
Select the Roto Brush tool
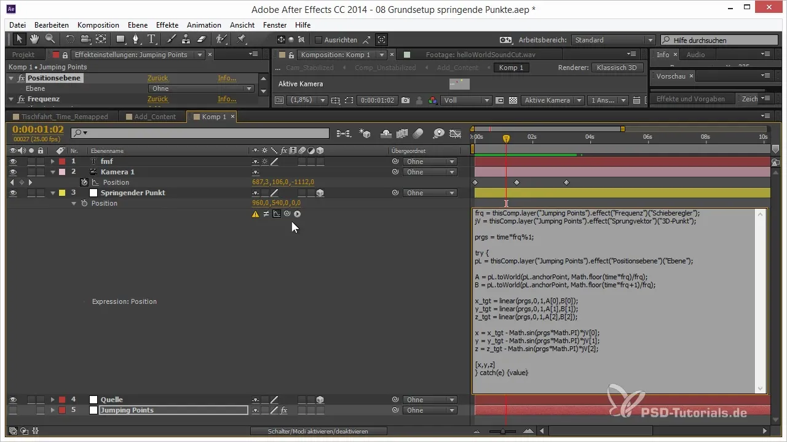[x=221, y=39]
